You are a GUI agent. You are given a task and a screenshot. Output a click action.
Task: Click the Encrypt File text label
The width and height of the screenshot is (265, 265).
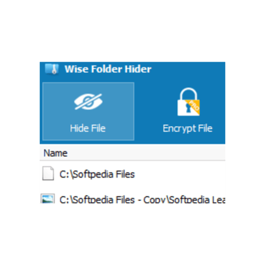[187, 129]
